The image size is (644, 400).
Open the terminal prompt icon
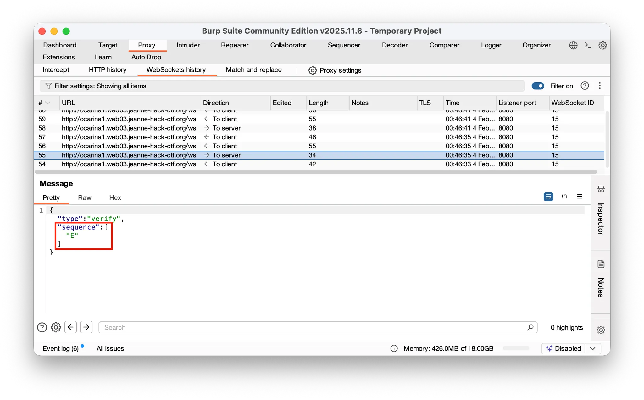pyautogui.click(x=588, y=45)
